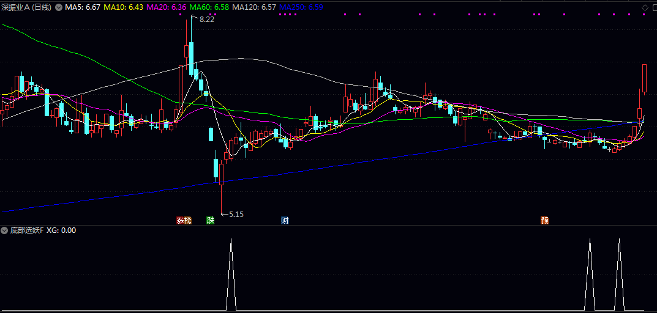This screenshot has width=657, height=313.
Task: Expand the dropdown next to 深振业A (日线)
Action: [59, 7]
